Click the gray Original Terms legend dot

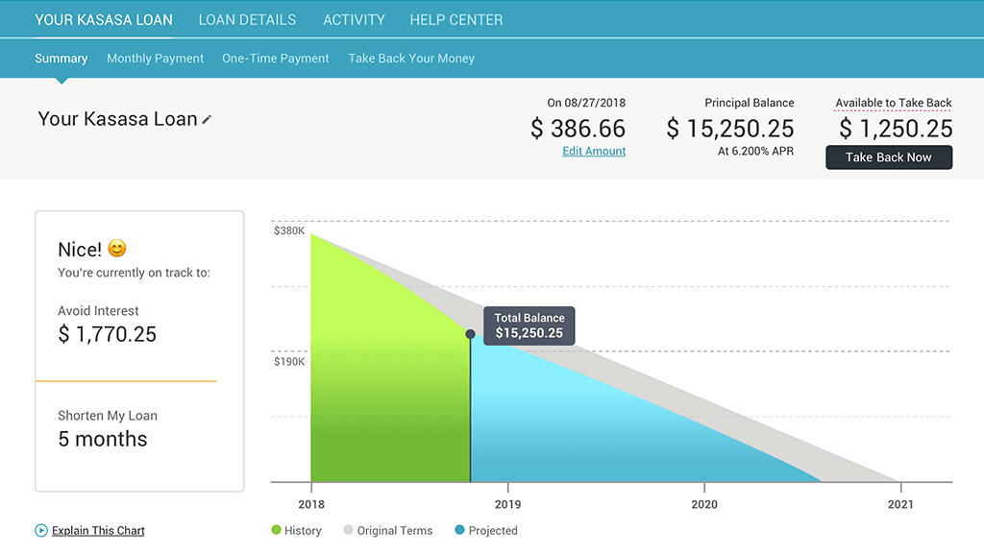pos(349,530)
